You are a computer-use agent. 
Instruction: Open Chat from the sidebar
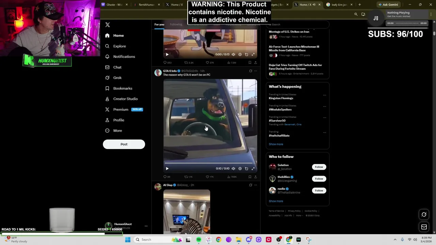pyautogui.click(x=113, y=67)
